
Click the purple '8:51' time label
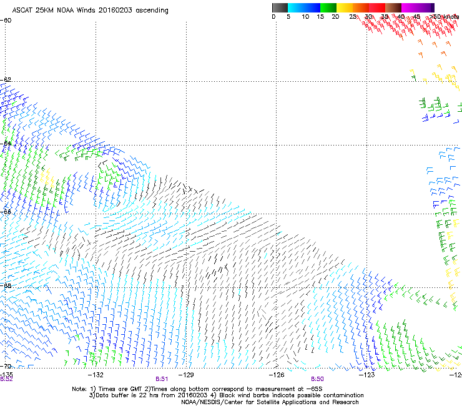(x=162, y=379)
